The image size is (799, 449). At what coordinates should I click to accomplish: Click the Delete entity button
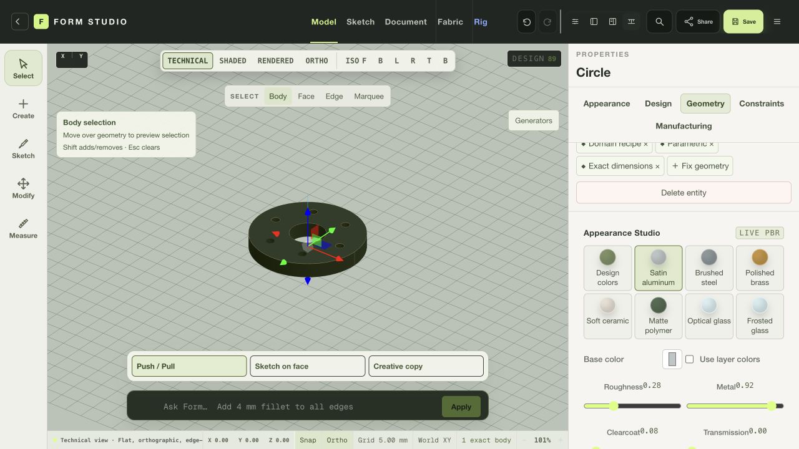coord(684,193)
